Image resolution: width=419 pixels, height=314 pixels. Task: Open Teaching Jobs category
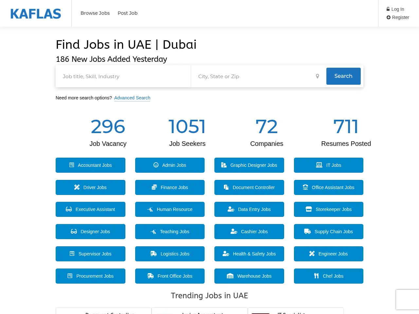click(170, 232)
